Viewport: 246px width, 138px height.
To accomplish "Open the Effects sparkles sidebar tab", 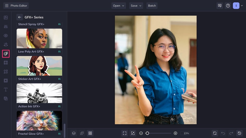I will point(6,45).
